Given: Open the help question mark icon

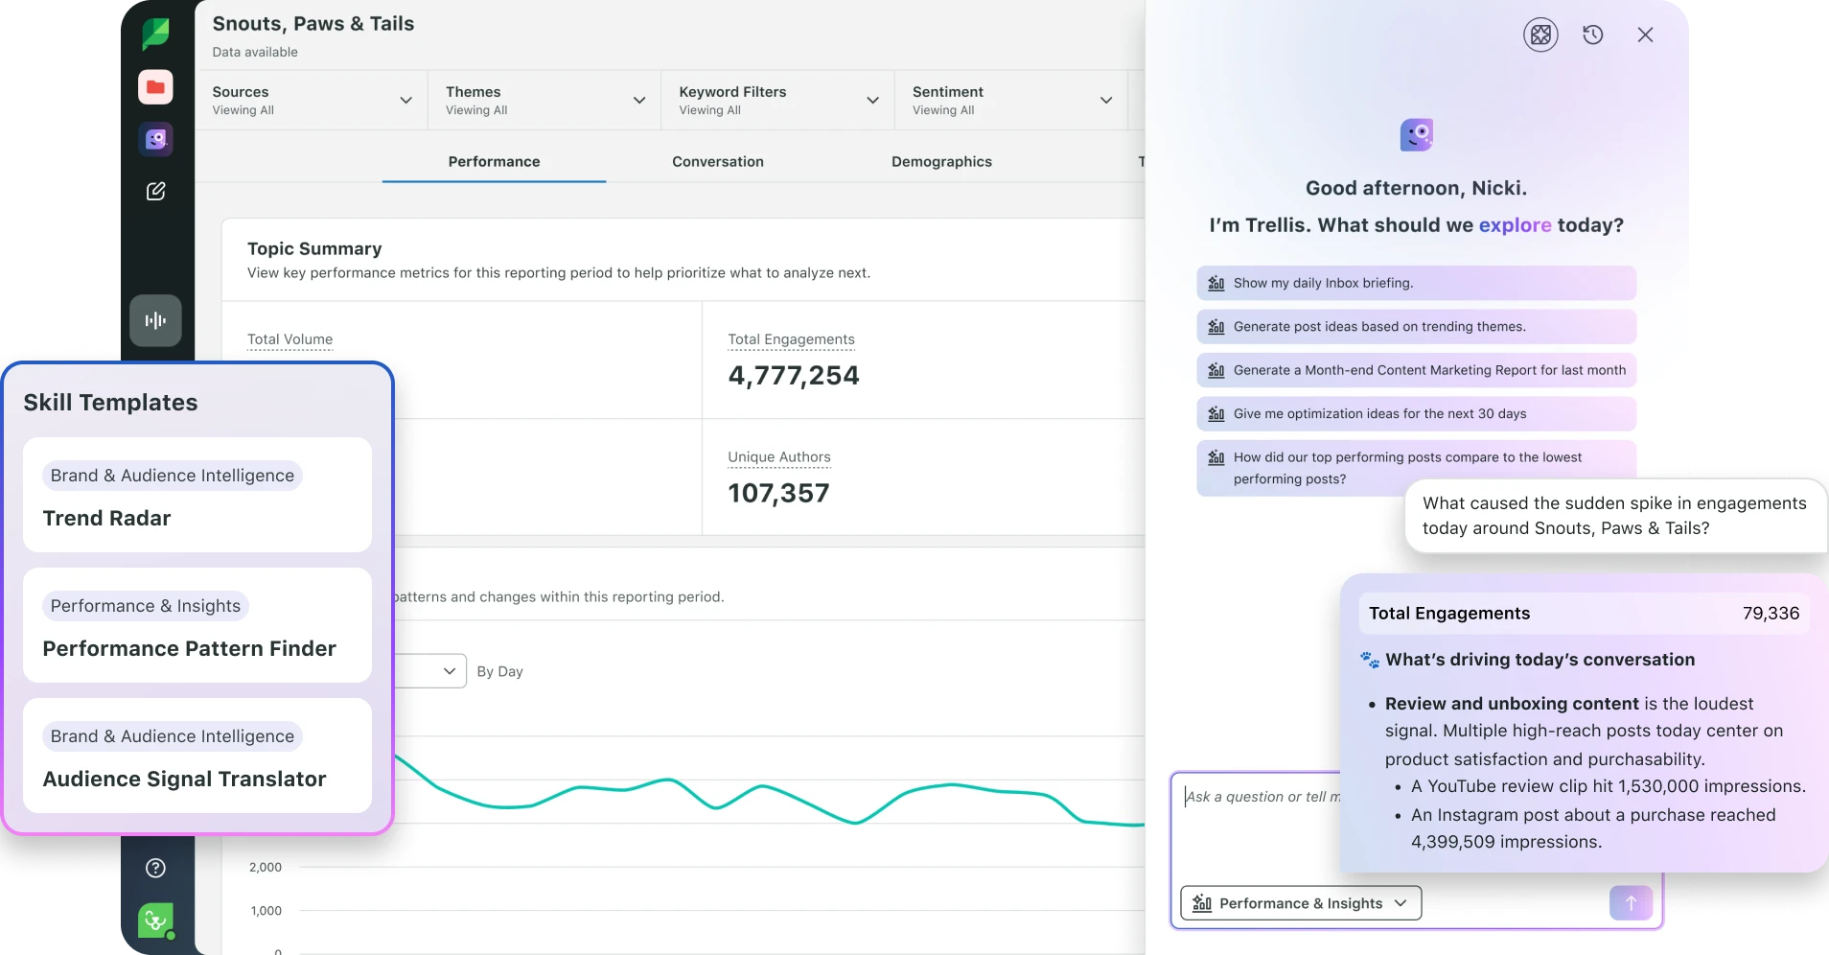Looking at the screenshot, I should (155, 868).
